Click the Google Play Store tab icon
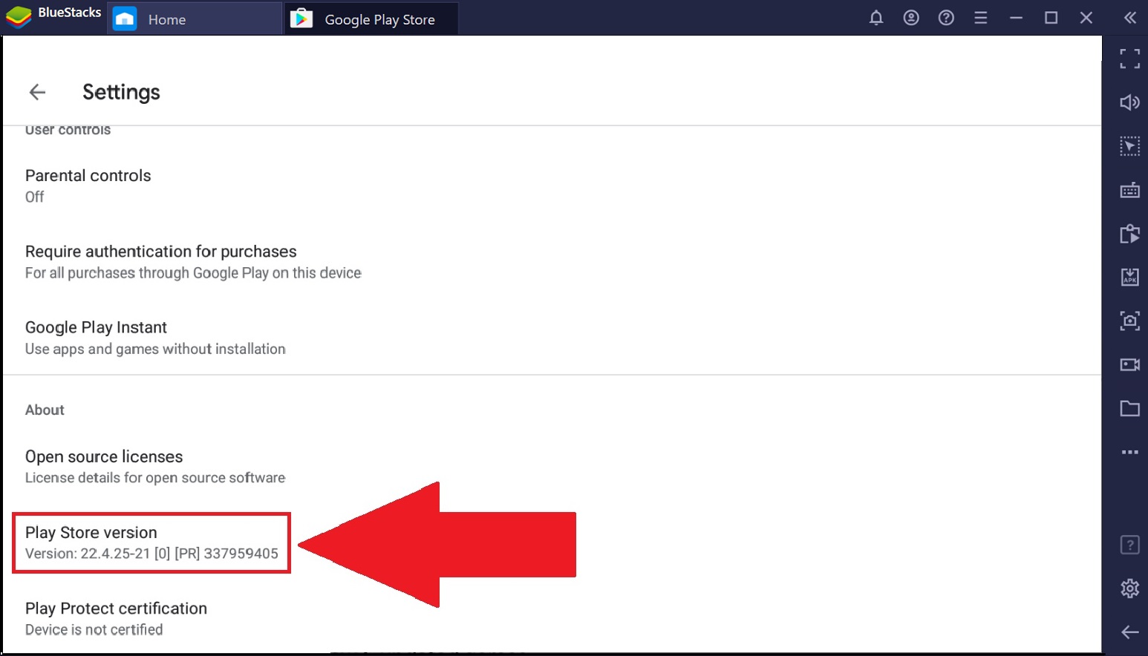The width and height of the screenshot is (1148, 656). 301,19
